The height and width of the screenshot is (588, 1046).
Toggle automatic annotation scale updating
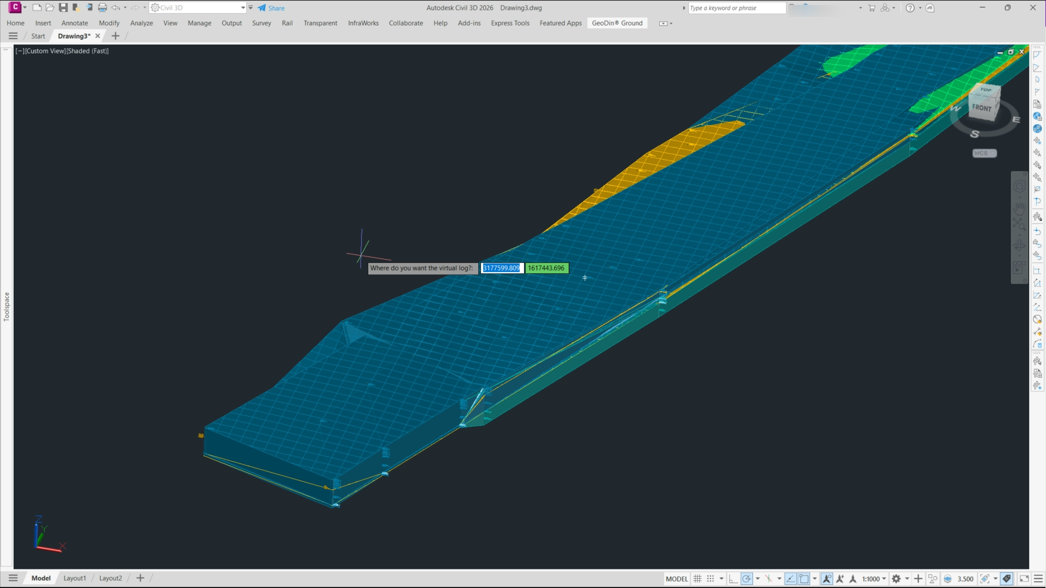840,579
